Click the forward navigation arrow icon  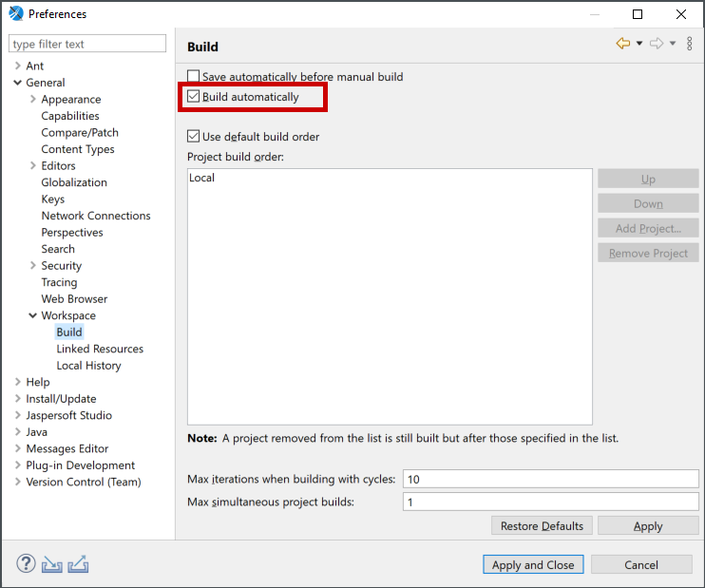coord(657,44)
